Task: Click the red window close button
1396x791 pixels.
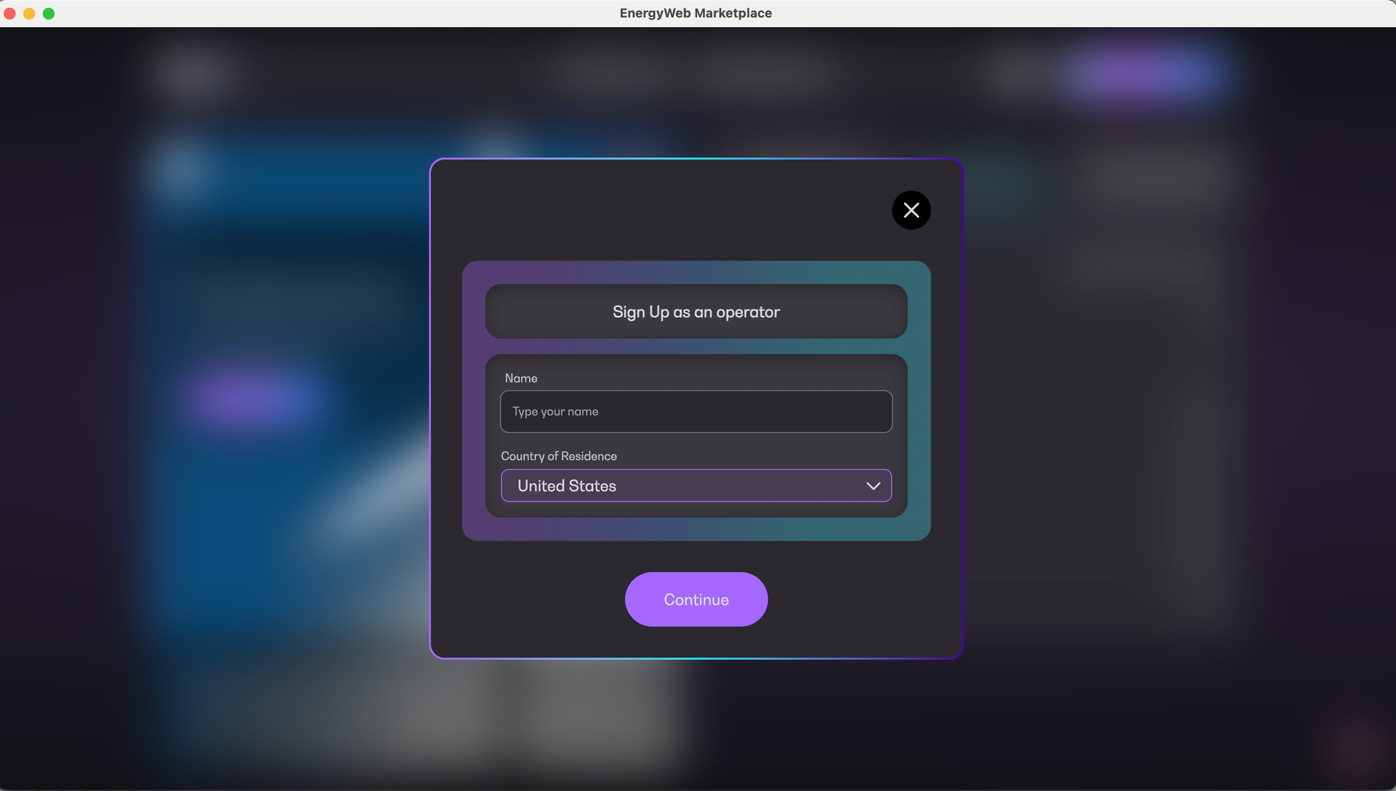Action: (10, 13)
